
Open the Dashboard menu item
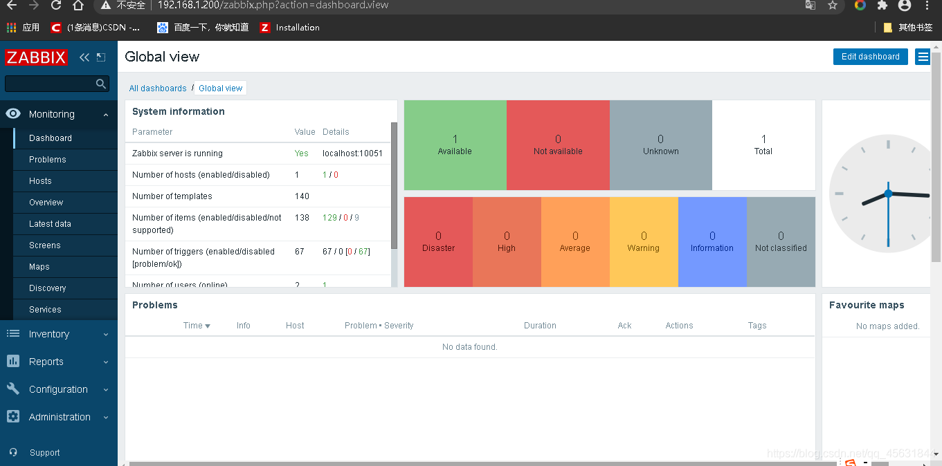[65, 138]
